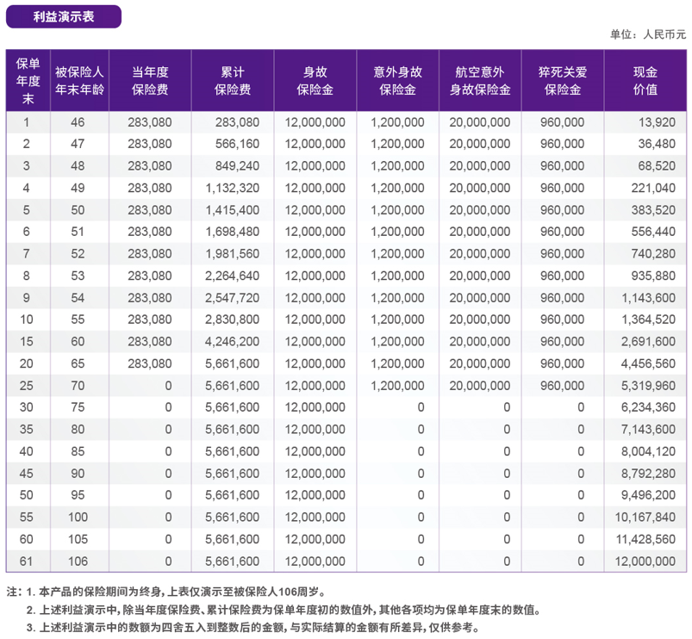
Task: Click cash value 4,456,560
Action: tap(649, 363)
